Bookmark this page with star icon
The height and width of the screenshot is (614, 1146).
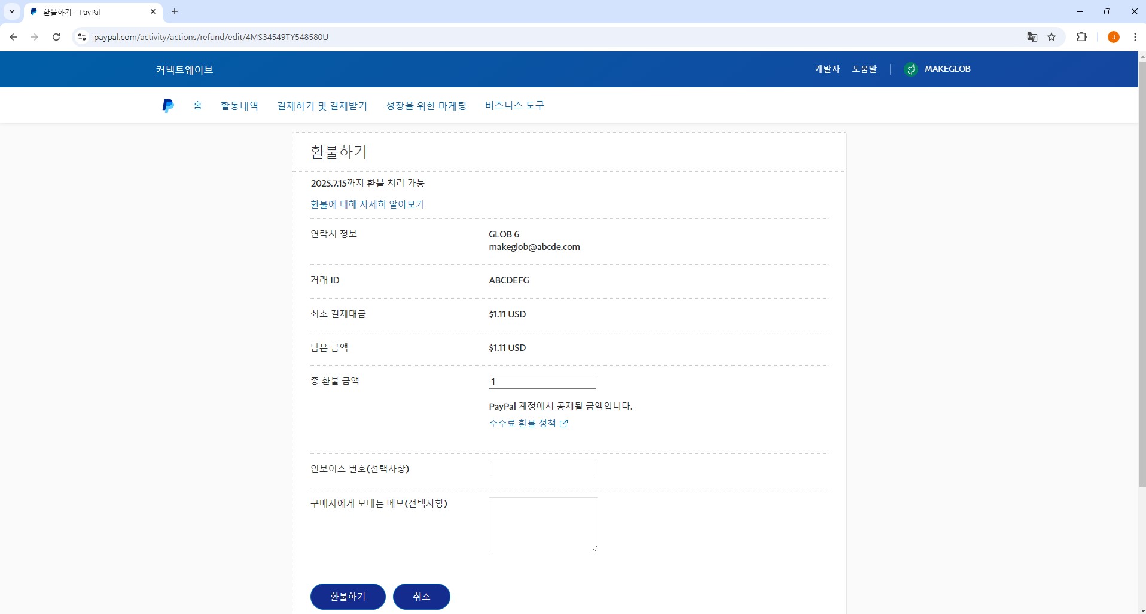click(1051, 37)
